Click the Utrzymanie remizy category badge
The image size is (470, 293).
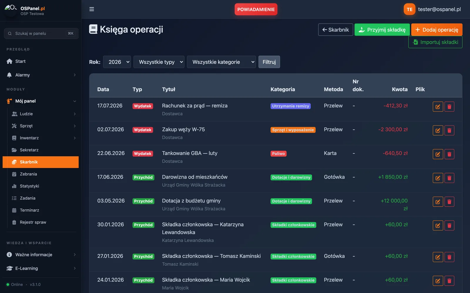291,106
